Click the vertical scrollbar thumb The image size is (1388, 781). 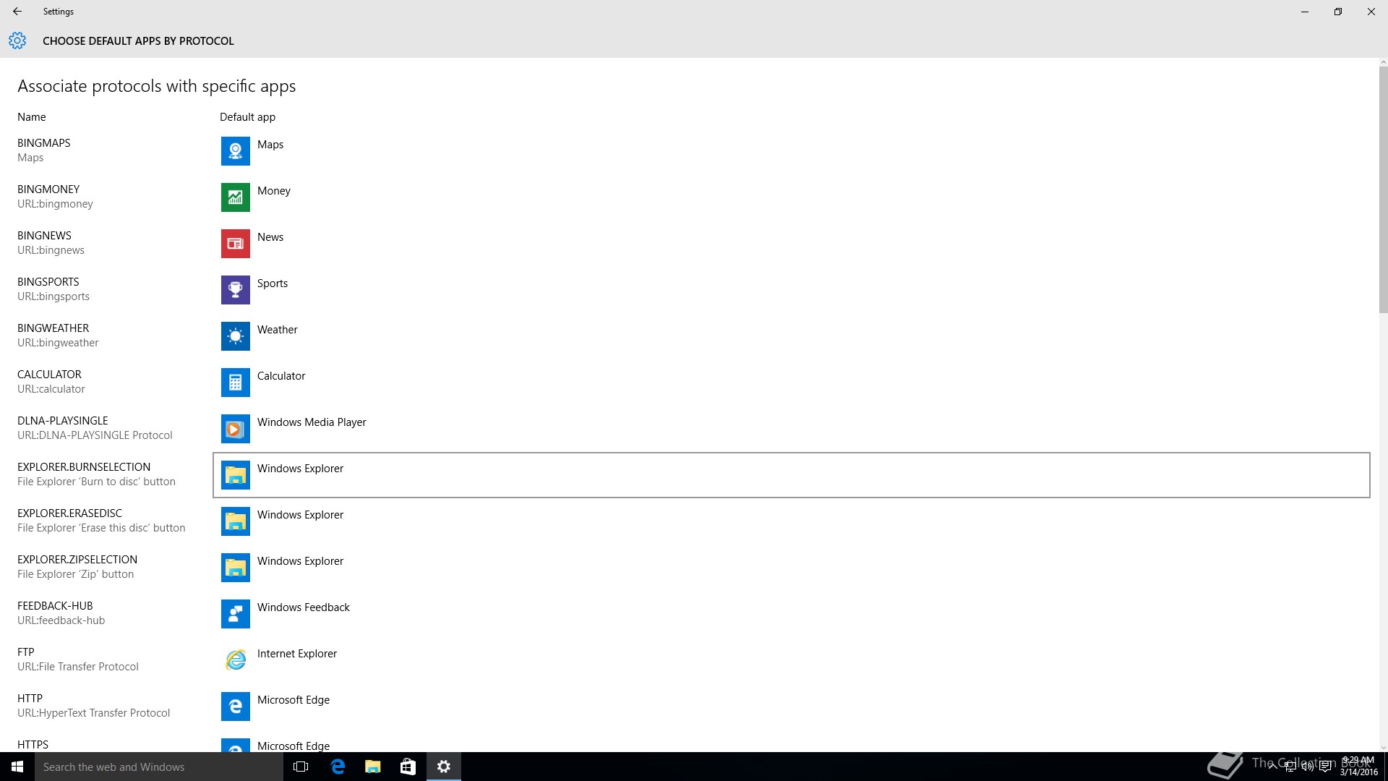[x=1383, y=189]
